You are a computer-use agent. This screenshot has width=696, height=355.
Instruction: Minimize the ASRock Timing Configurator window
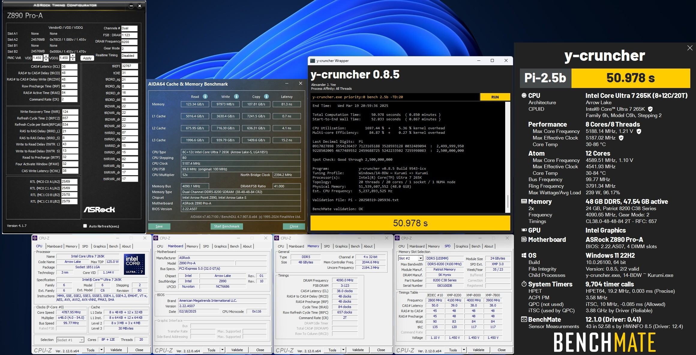point(131,6)
